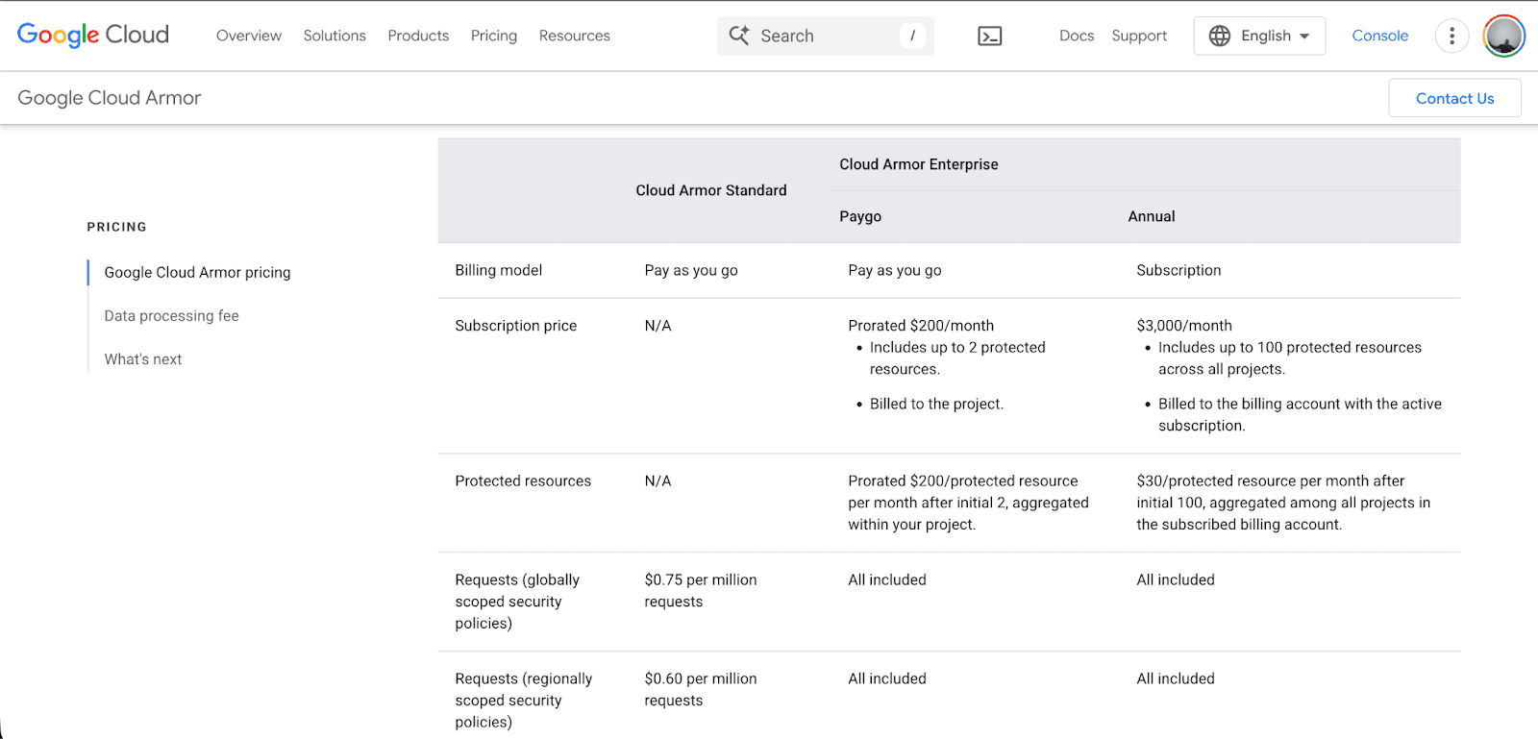Click the search sparkle icon
This screenshot has height=739, width=1538.
click(x=739, y=36)
